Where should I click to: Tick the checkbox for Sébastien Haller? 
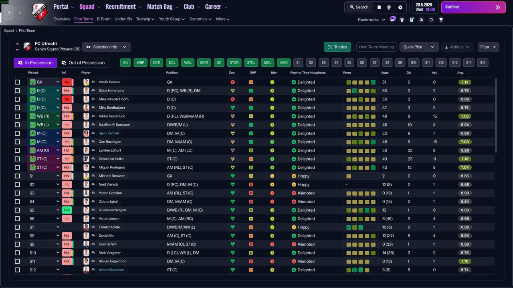(17, 159)
